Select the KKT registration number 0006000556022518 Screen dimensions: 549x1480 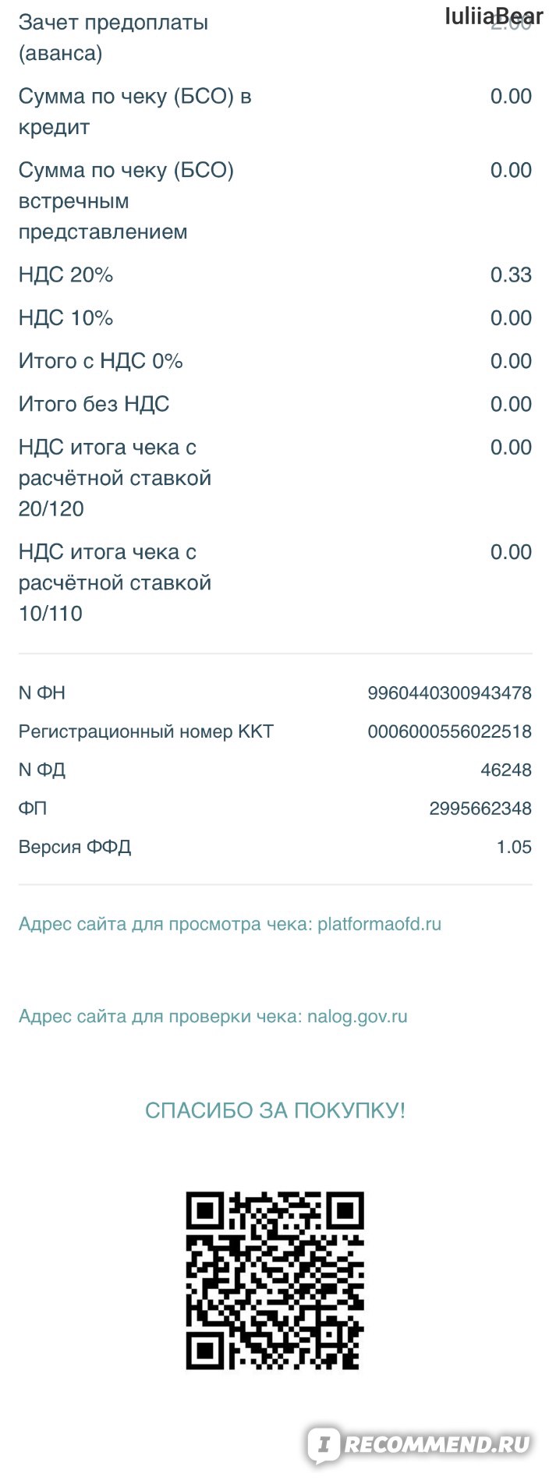(x=449, y=731)
